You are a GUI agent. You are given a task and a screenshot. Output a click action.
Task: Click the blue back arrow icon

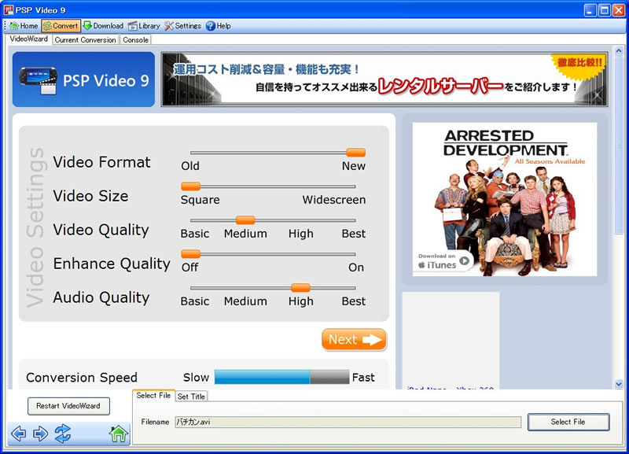coord(19,434)
